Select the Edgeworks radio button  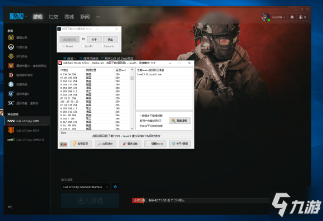tap(107, 46)
